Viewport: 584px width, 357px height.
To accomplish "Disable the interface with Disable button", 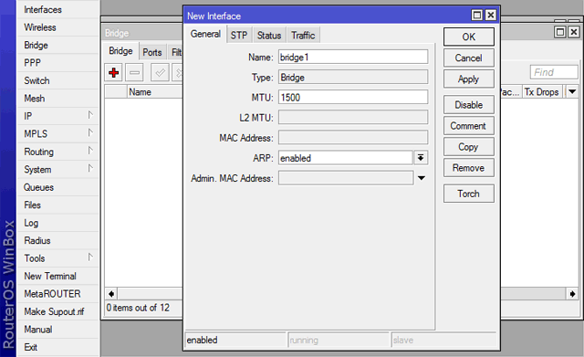I will coord(468,105).
